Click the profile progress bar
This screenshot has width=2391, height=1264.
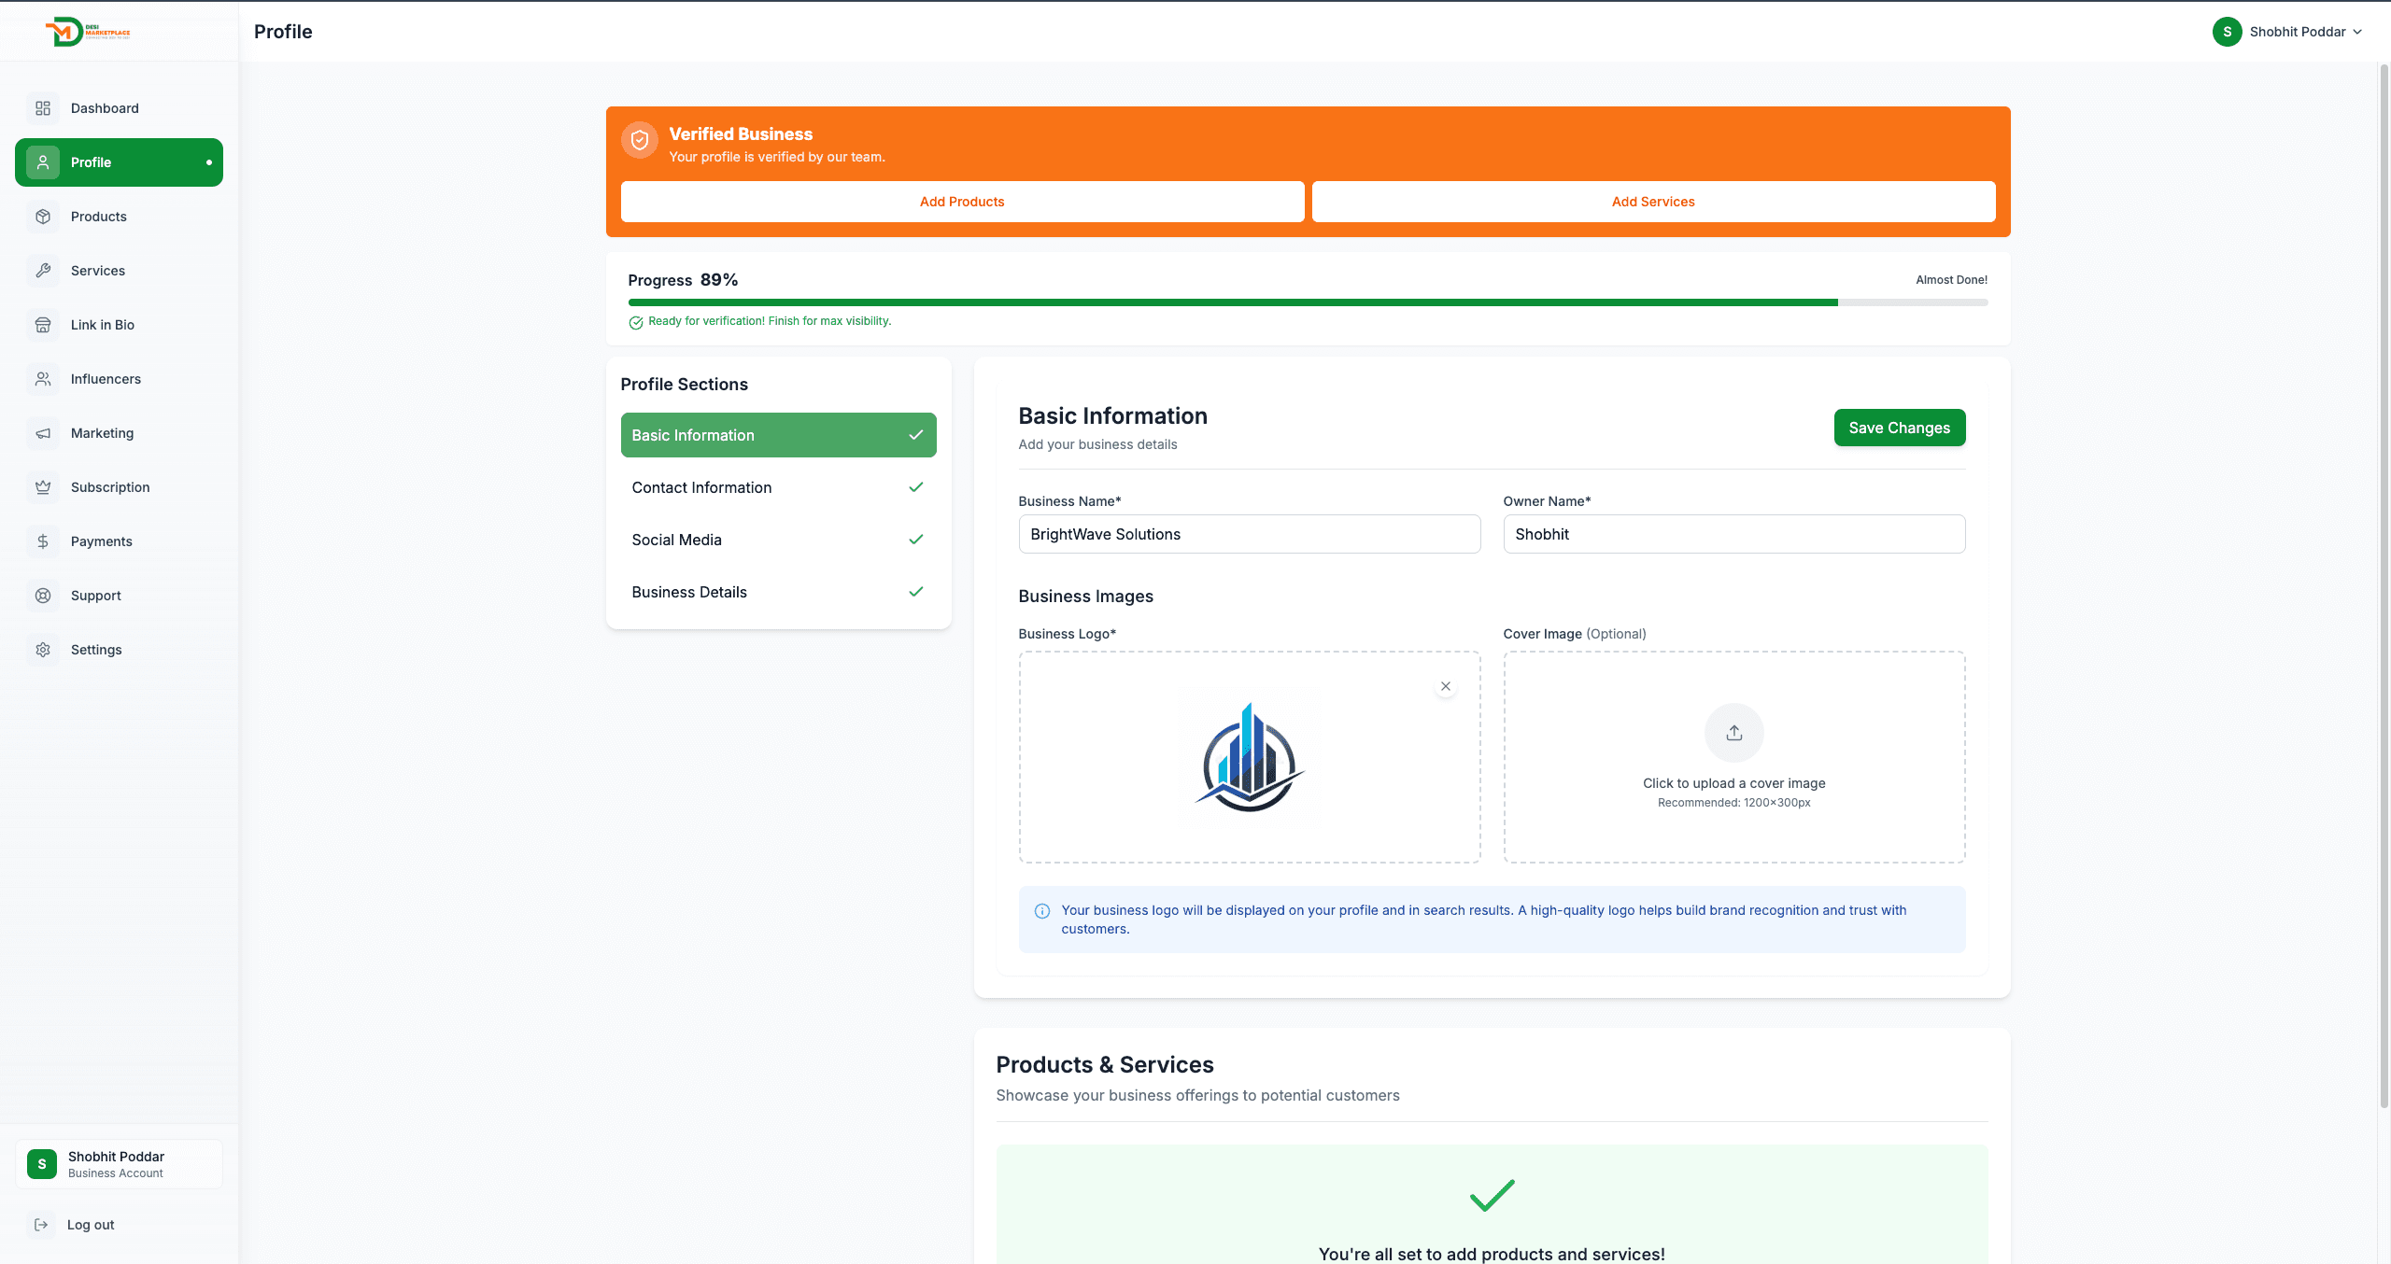pyautogui.click(x=1308, y=302)
